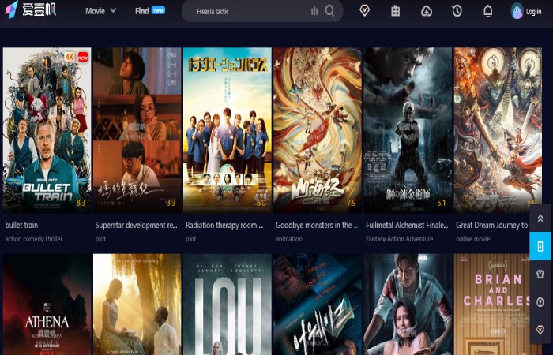
Task: Open the Brian and Charles poster
Action: point(498,305)
